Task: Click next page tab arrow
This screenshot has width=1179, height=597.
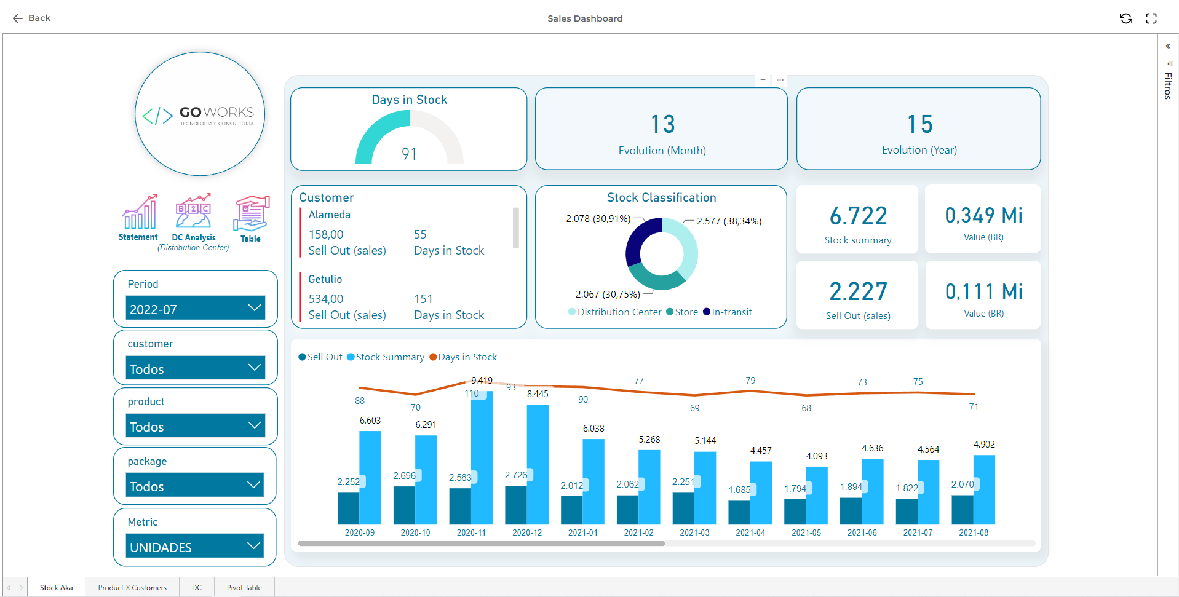Action: (21, 588)
